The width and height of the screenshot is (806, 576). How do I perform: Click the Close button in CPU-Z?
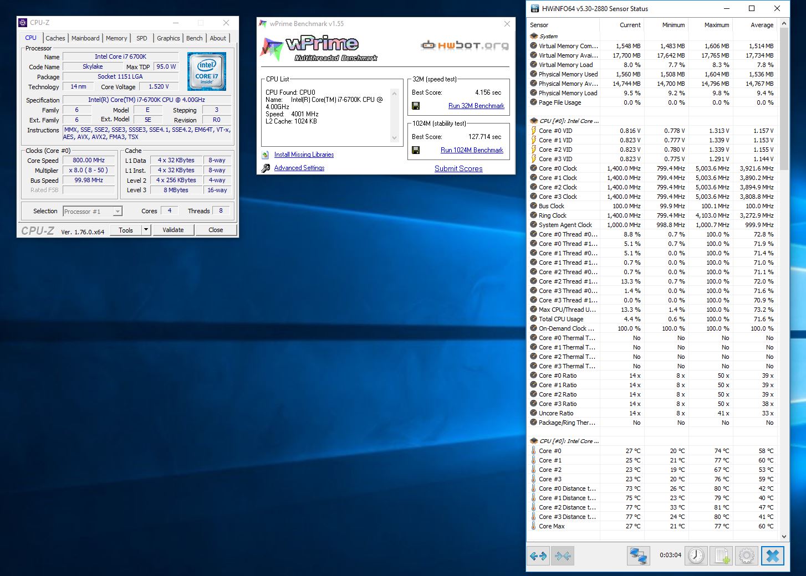click(216, 230)
